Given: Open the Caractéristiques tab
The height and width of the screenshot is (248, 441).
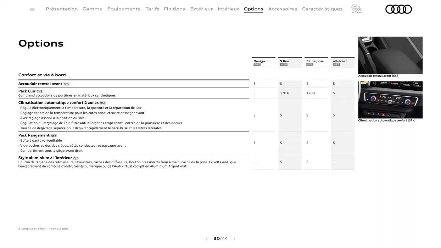Looking at the screenshot, I should pyautogui.click(x=322, y=9).
